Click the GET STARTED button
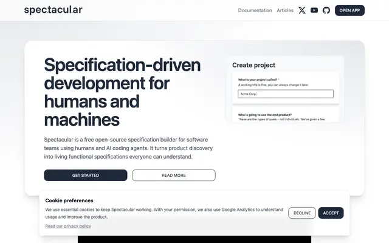Viewport: 389px width, 243px height. coord(86,176)
